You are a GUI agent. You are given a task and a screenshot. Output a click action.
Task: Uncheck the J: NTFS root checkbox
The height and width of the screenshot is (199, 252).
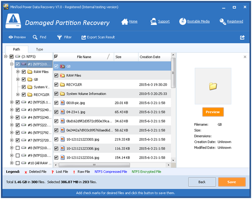tap(11, 56)
